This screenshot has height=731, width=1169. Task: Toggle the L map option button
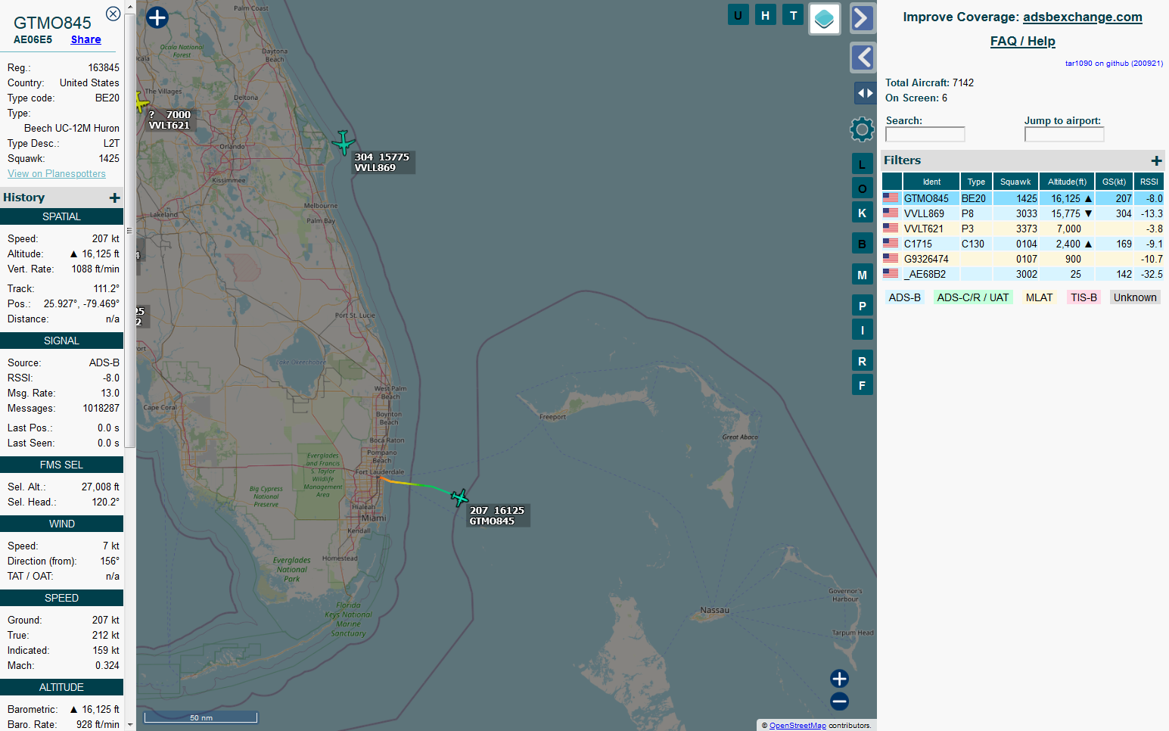click(x=862, y=164)
